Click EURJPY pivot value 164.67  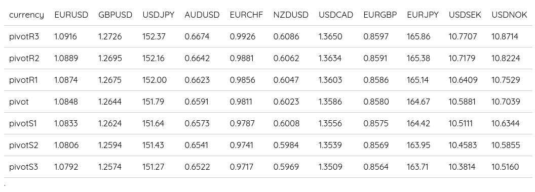coord(418,102)
